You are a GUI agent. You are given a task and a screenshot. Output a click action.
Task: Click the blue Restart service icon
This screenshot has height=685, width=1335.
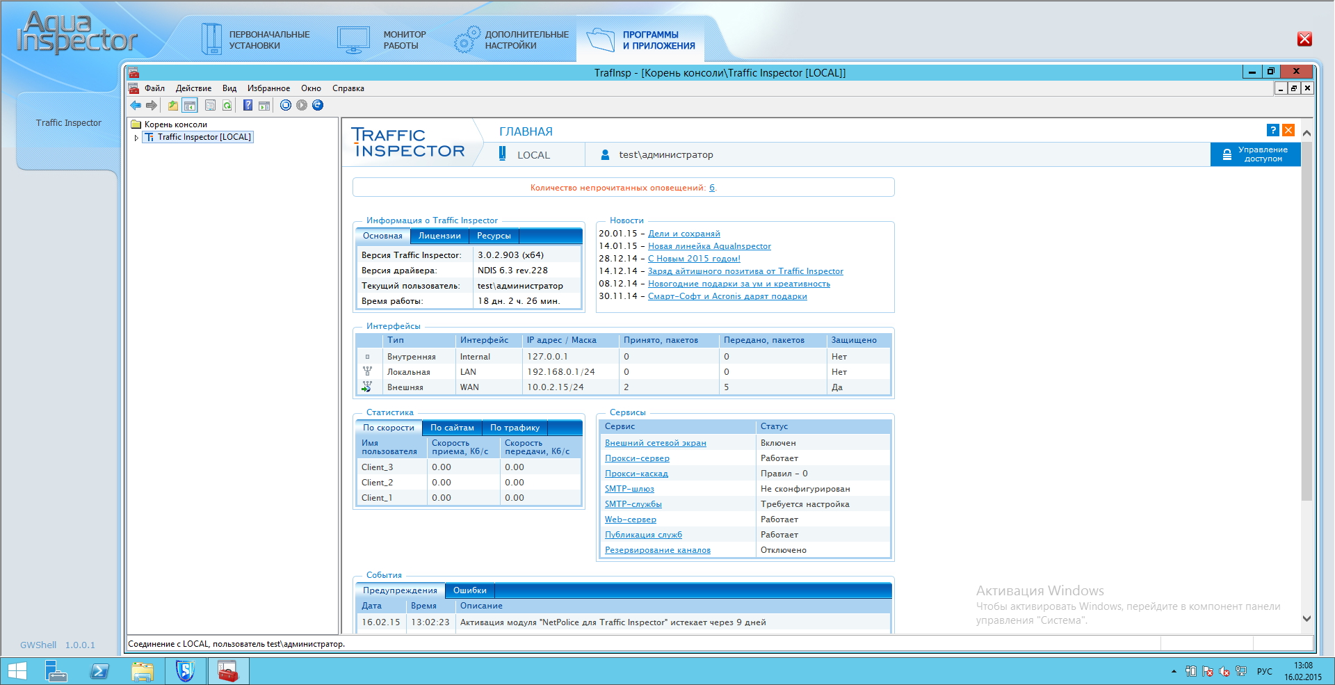click(318, 105)
